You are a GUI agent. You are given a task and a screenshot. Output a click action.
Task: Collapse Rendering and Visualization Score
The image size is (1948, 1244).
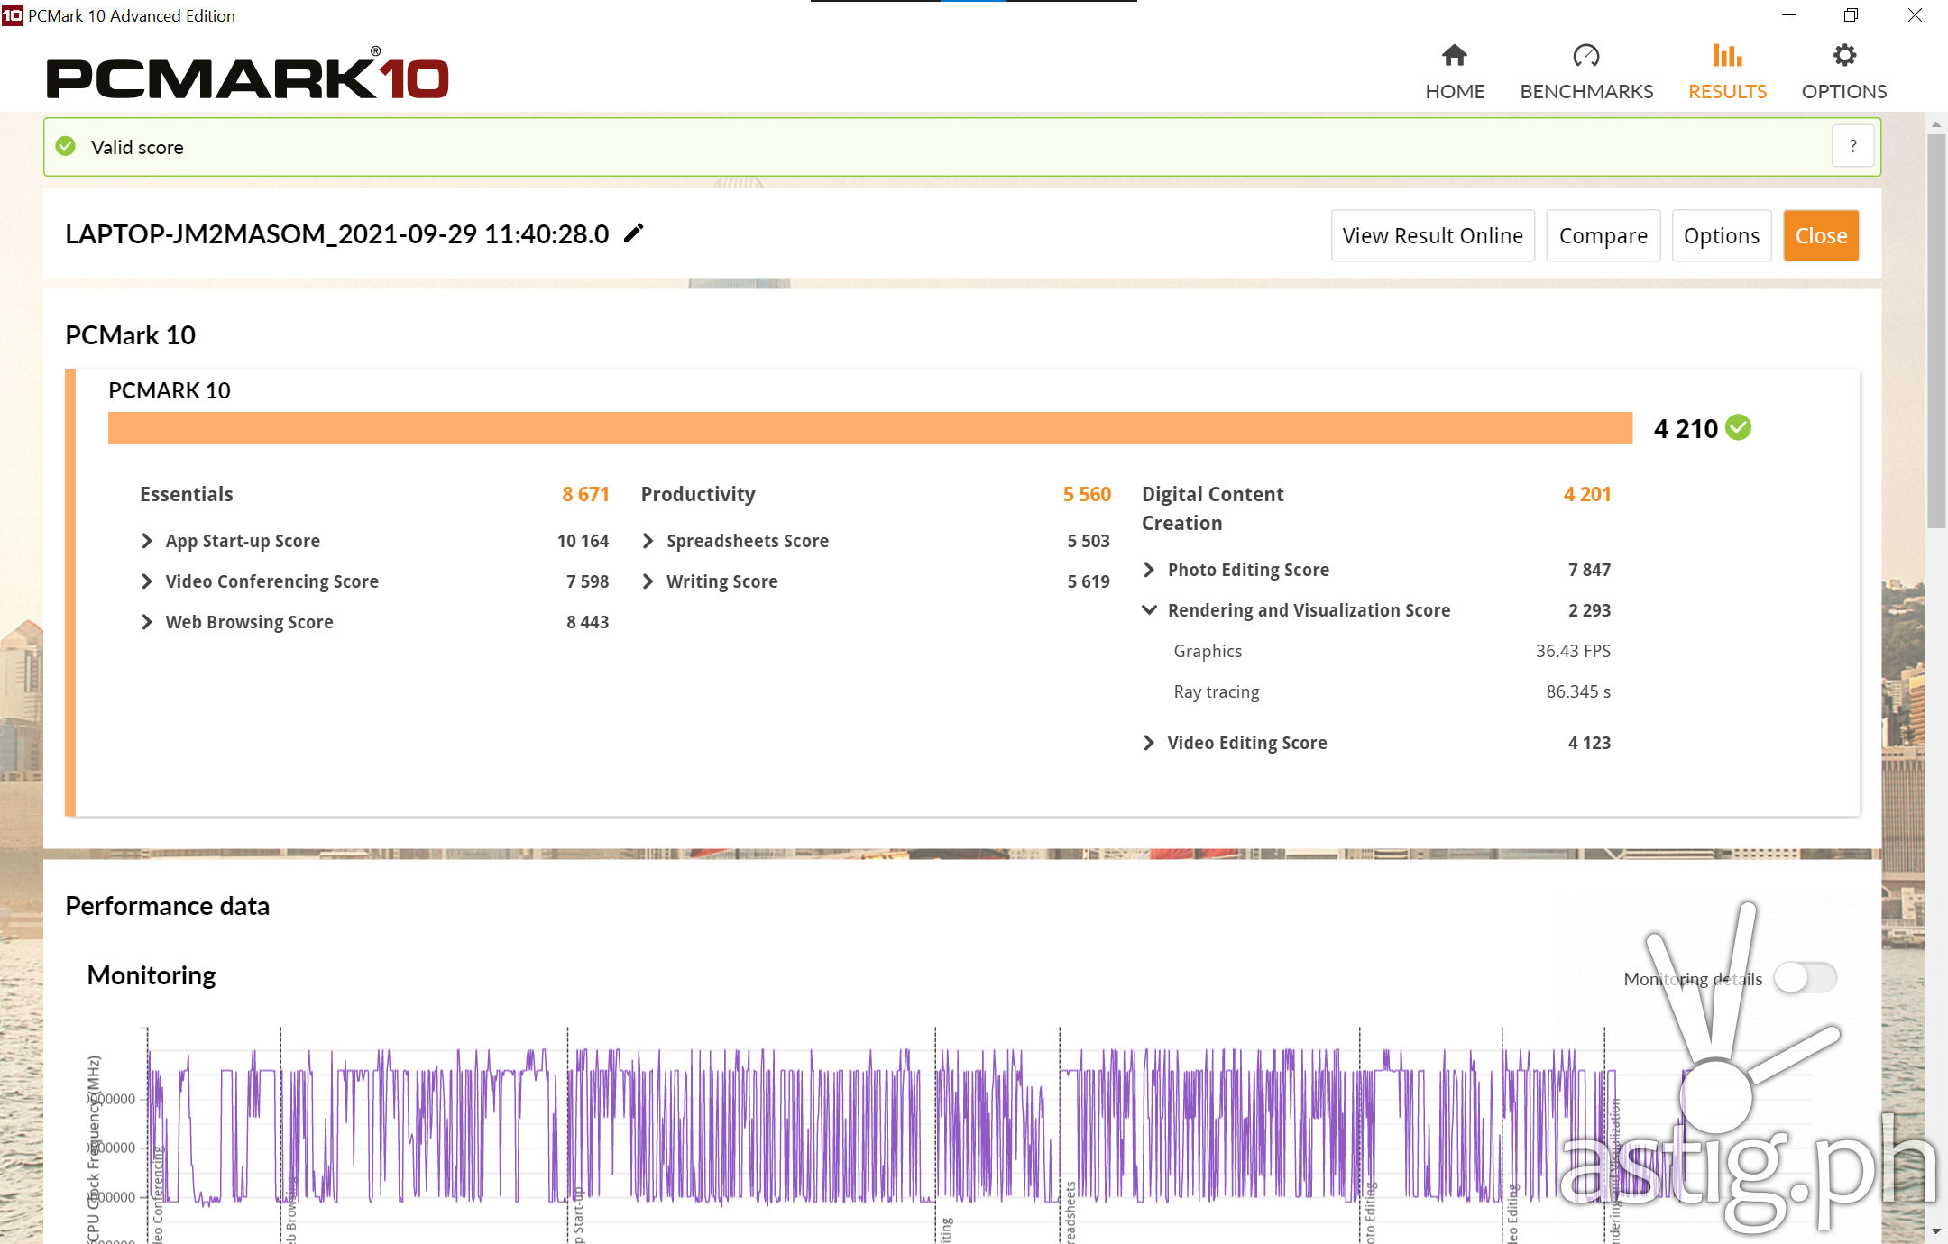click(x=1149, y=610)
